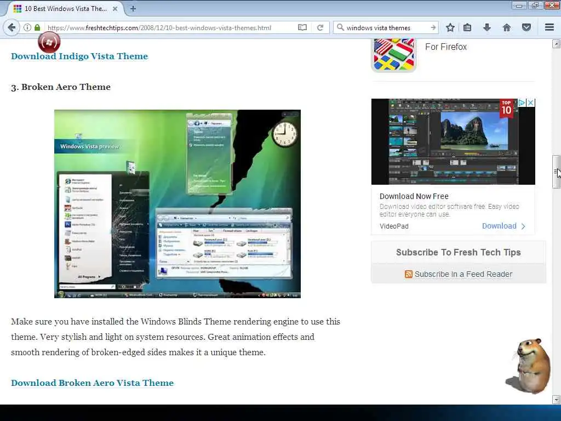Viewport: 561px width, 421px height.
Task: Save page to Pocket icon
Action: (526, 27)
